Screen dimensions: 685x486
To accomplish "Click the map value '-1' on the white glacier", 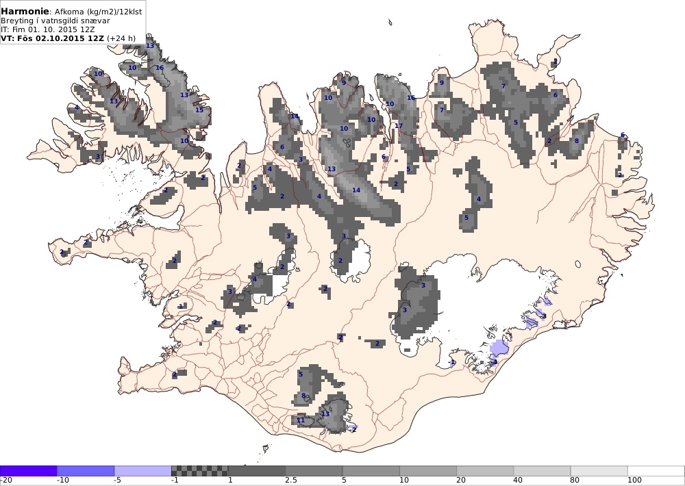I will coord(452,362).
